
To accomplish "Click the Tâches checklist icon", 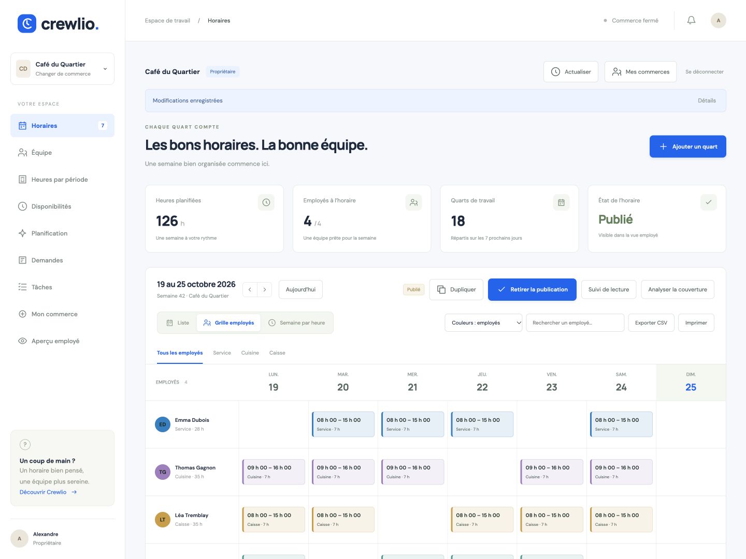I will pos(22,287).
